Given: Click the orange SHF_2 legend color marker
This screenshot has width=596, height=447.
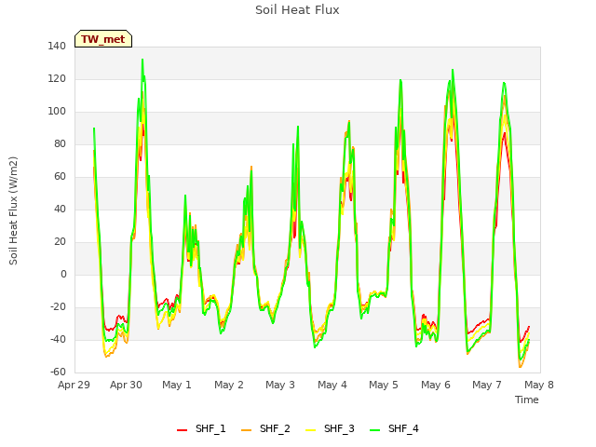Looking at the screenshot, I should (x=246, y=430).
